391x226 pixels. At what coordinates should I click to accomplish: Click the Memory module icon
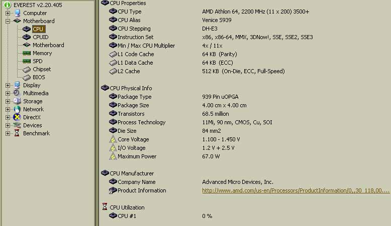point(27,53)
